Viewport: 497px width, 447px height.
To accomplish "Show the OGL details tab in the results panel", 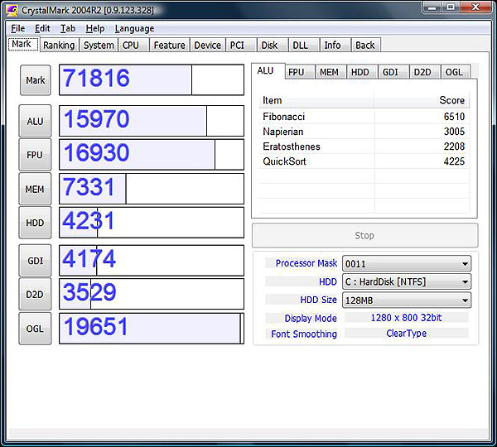I will tap(456, 72).
